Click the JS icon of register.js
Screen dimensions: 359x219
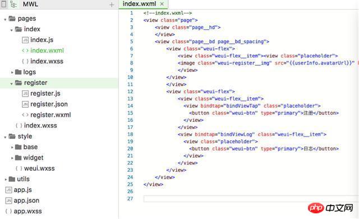click(25, 93)
